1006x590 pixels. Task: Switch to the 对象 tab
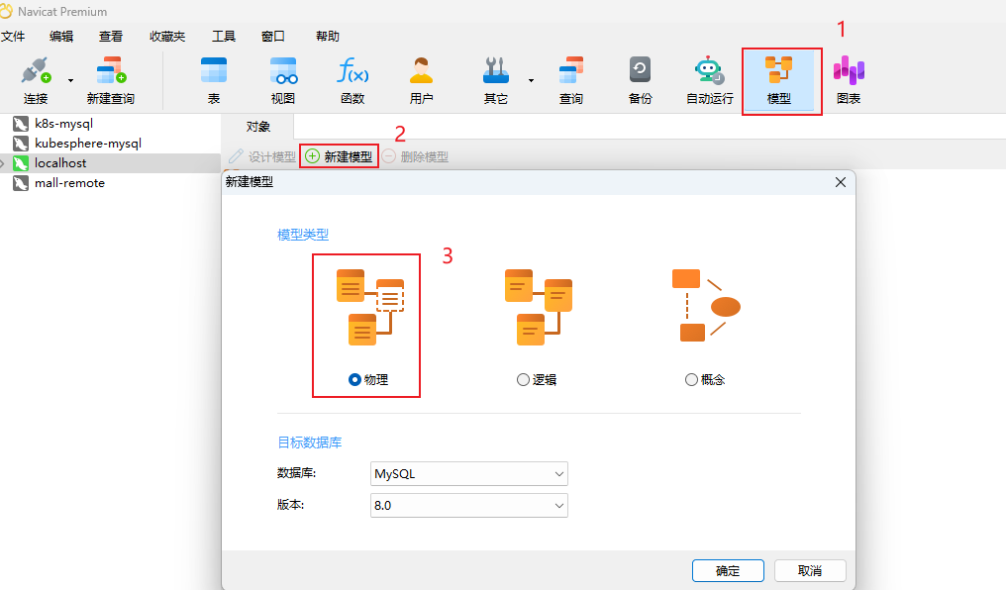tap(257, 127)
